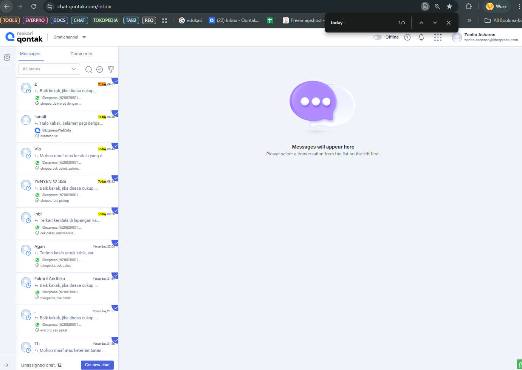The image size is (522, 370).
Task: Show more bookmarks chevron
Action: pos(469,20)
